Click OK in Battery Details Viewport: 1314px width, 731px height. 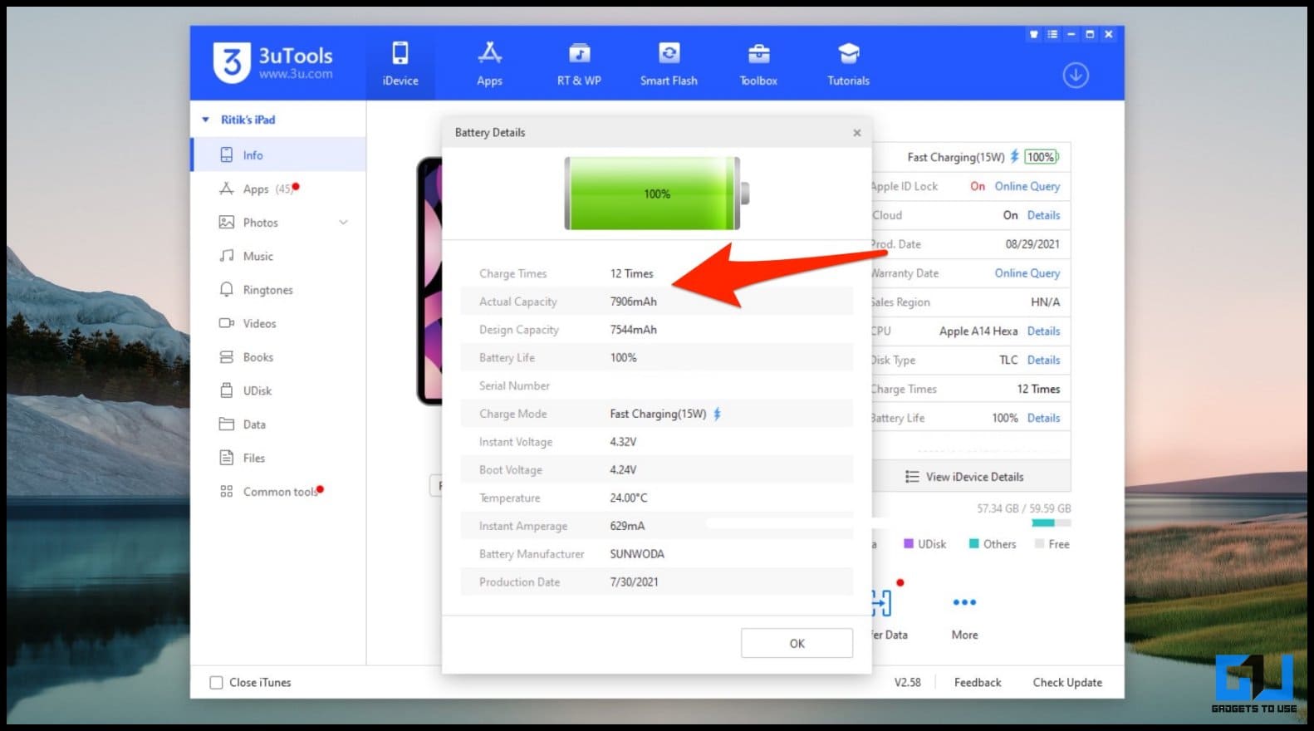[797, 644]
